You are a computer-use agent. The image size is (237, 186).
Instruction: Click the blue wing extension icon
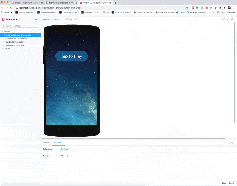(x=211, y=8)
